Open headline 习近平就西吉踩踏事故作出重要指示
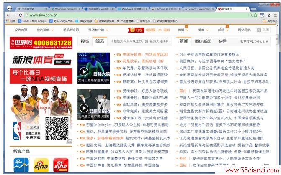Screen dimensions: 281x175 [x=209, y=55]
